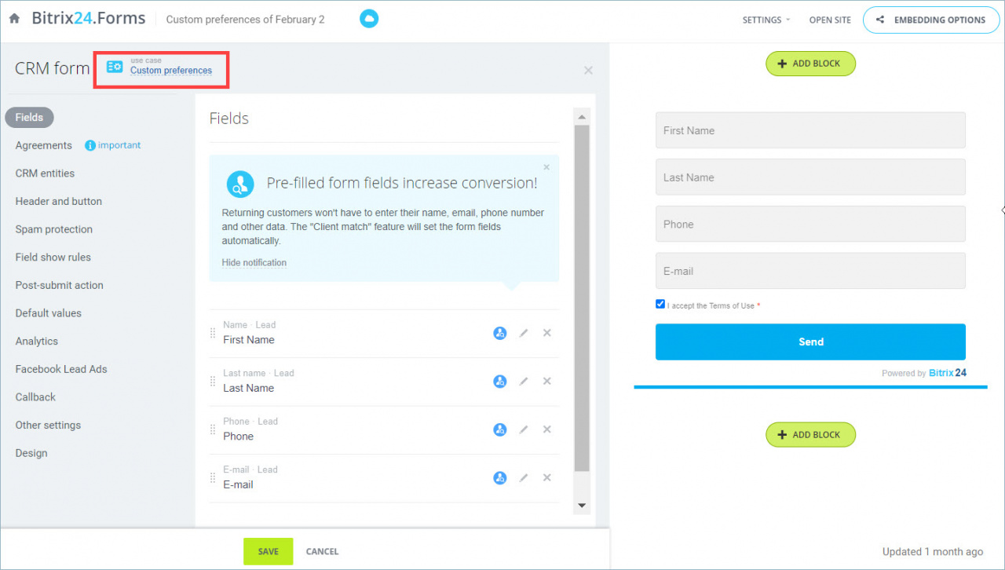Open the Agreements section

point(44,145)
